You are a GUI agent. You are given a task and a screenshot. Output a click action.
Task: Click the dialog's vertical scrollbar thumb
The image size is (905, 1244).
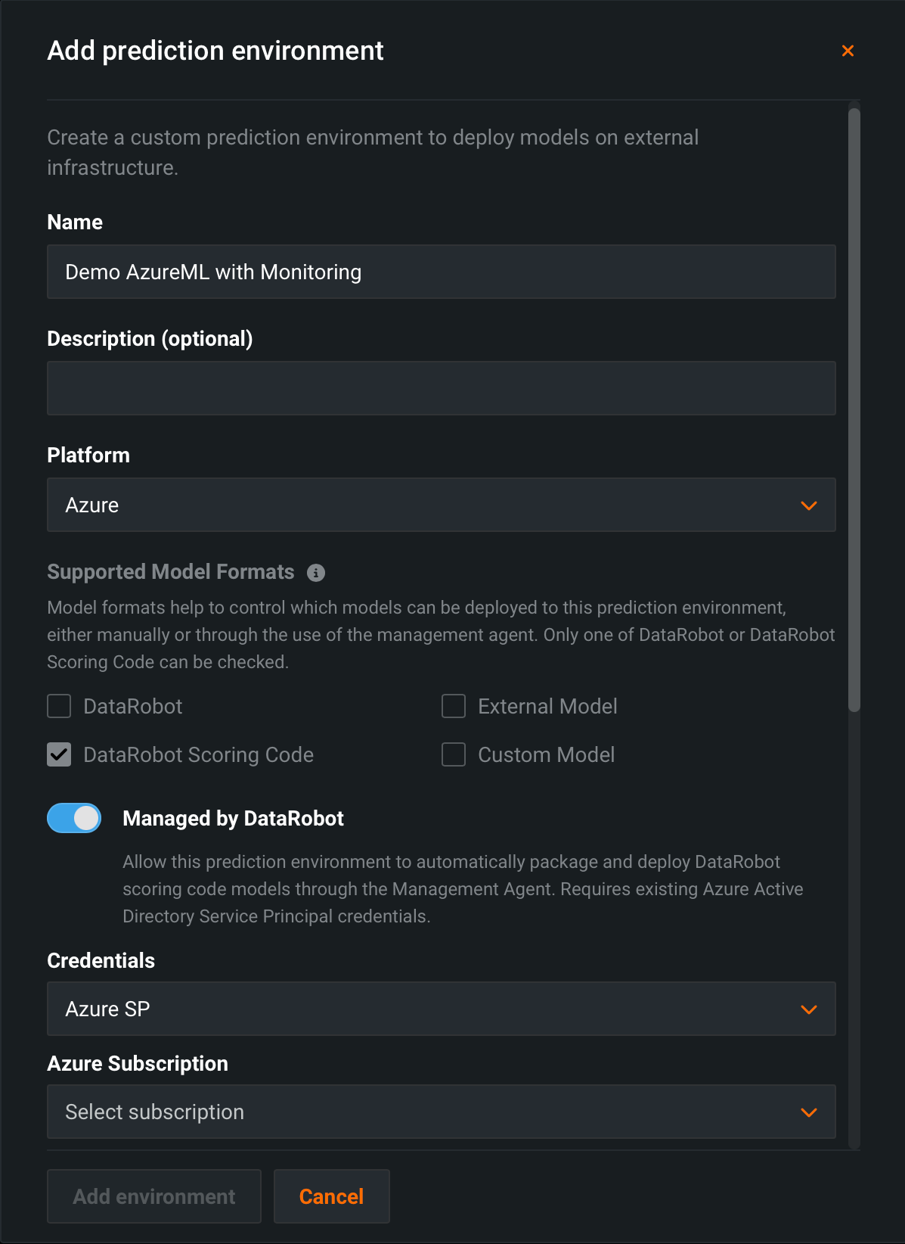(854, 409)
